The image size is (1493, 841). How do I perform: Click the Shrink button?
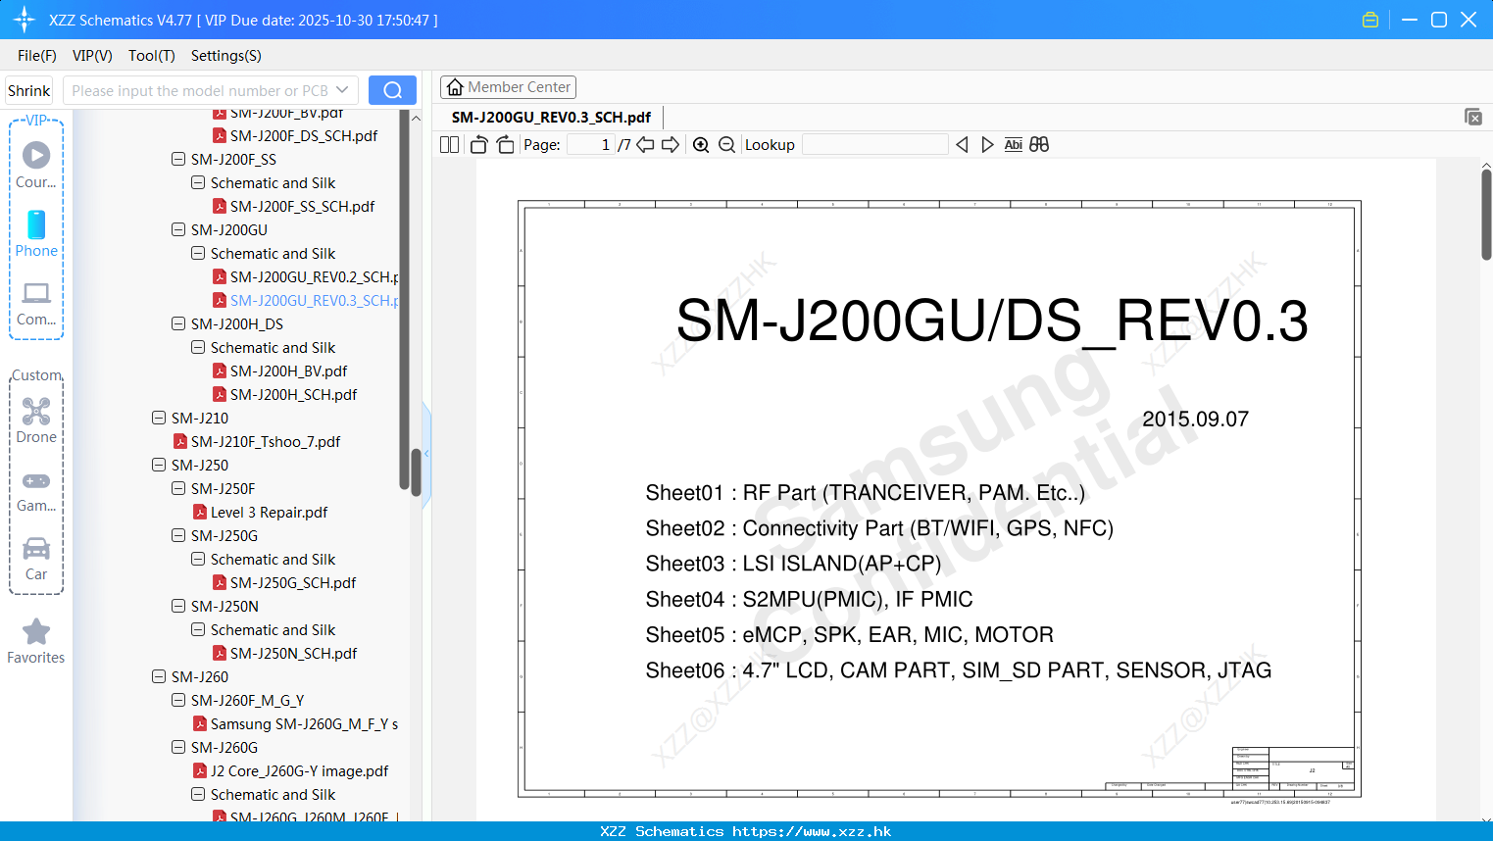[29, 90]
